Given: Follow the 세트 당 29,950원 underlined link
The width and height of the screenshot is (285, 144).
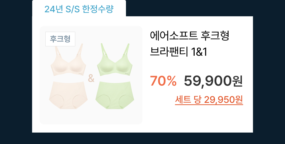Looking at the screenshot, I should 209,100.
